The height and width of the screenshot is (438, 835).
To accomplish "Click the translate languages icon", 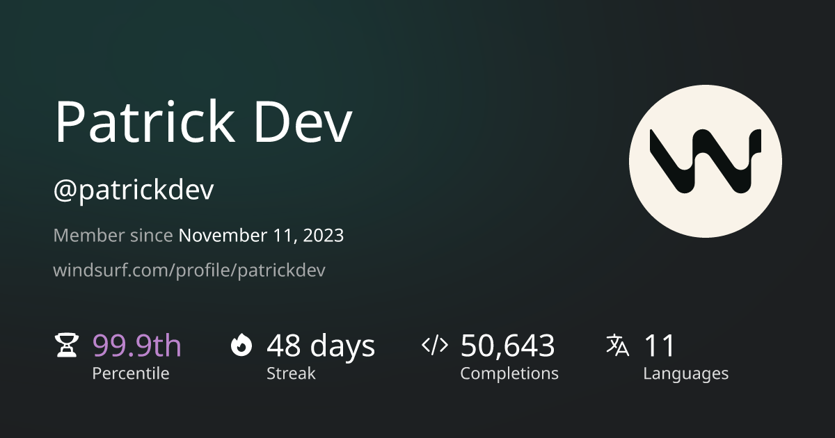I will [x=618, y=345].
